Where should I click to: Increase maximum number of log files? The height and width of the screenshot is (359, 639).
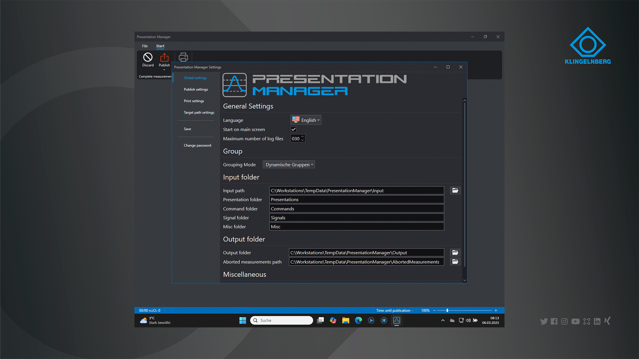[x=303, y=137]
